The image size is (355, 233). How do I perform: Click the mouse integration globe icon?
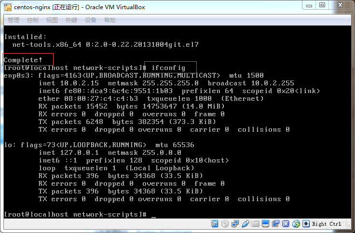pos(296,224)
